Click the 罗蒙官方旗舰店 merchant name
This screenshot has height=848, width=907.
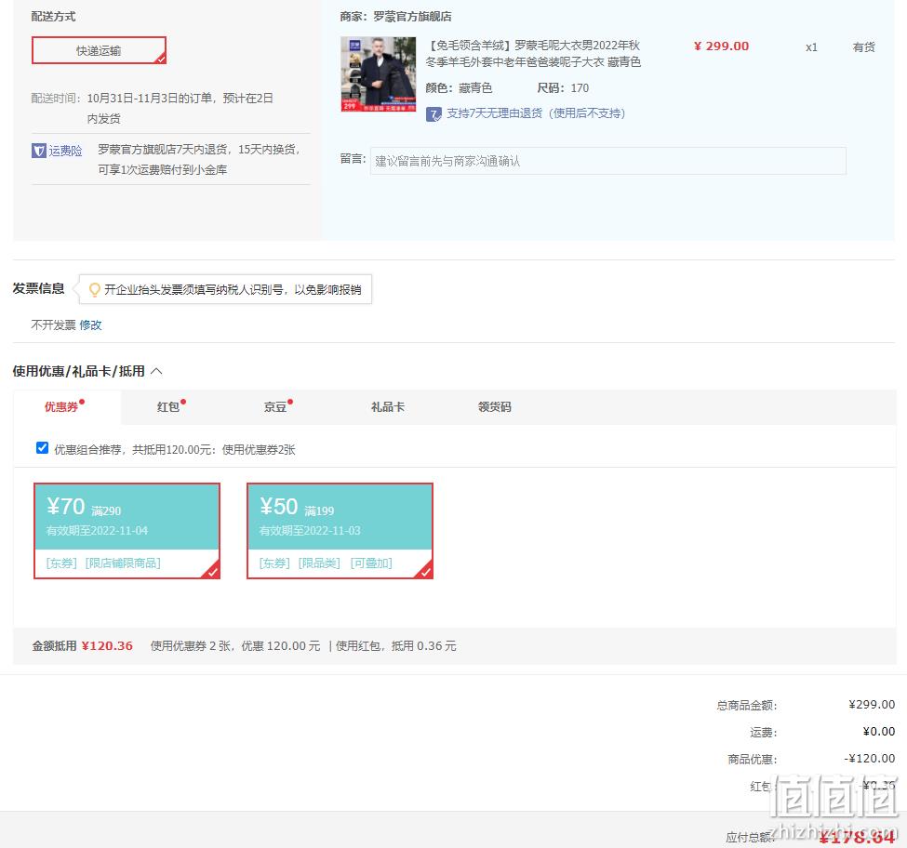point(412,16)
